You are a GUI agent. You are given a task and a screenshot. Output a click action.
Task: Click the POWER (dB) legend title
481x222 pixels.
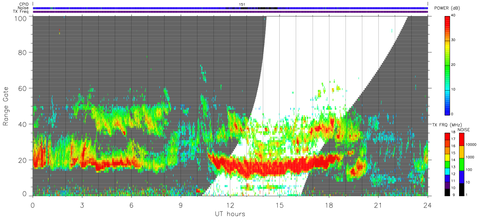coord(448,8)
